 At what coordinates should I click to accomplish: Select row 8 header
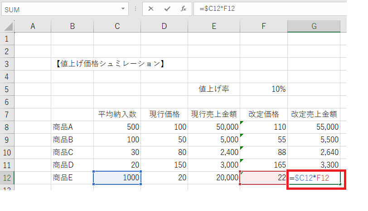[7, 127]
